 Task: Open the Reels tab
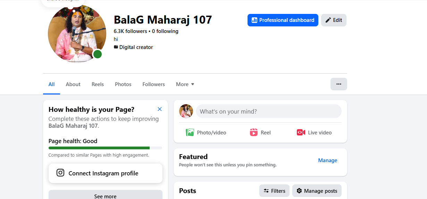[x=98, y=84]
